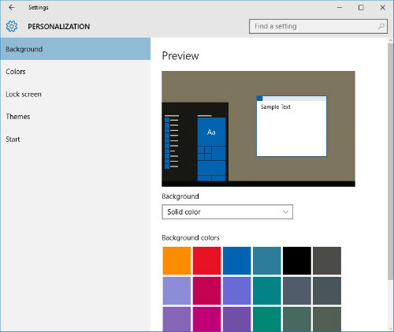Open the Background type dropdown
This screenshot has width=394, height=332.
[x=227, y=212]
